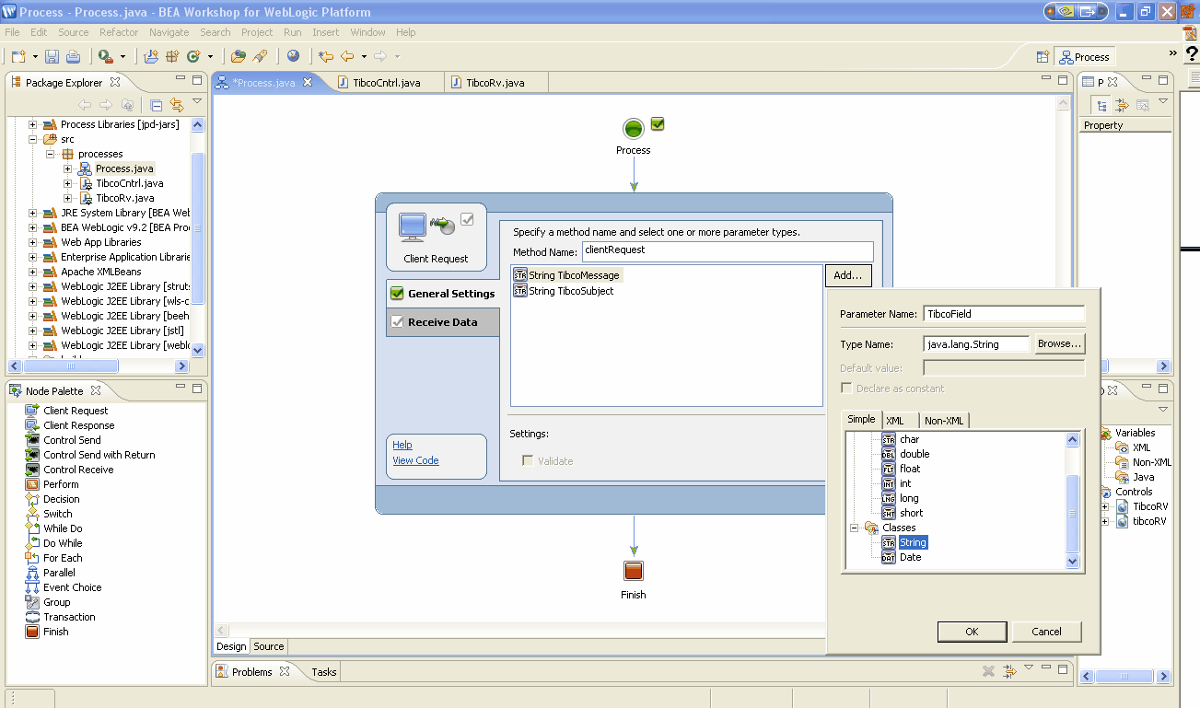Expand the Process.java tree node
1200x708 pixels.
coord(67,168)
